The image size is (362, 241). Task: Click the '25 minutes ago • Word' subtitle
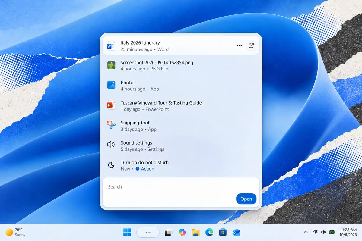pos(144,49)
